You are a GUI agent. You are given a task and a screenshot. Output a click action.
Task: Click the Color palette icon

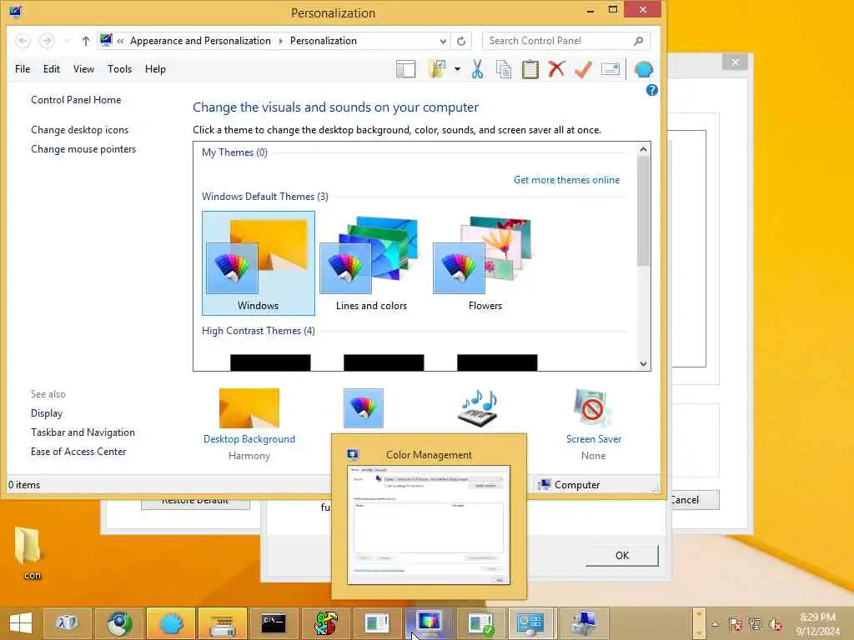point(364,408)
